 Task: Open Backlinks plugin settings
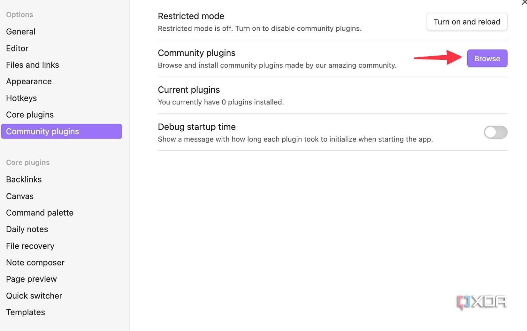coord(24,180)
